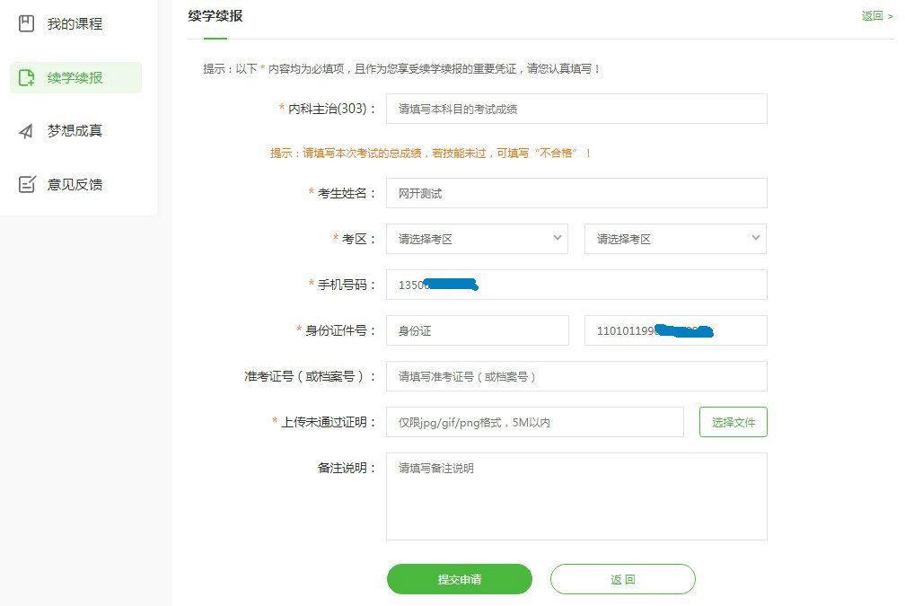Go to the 意见反馈 sidebar menu item
This screenshot has height=606, width=905.
[x=75, y=184]
